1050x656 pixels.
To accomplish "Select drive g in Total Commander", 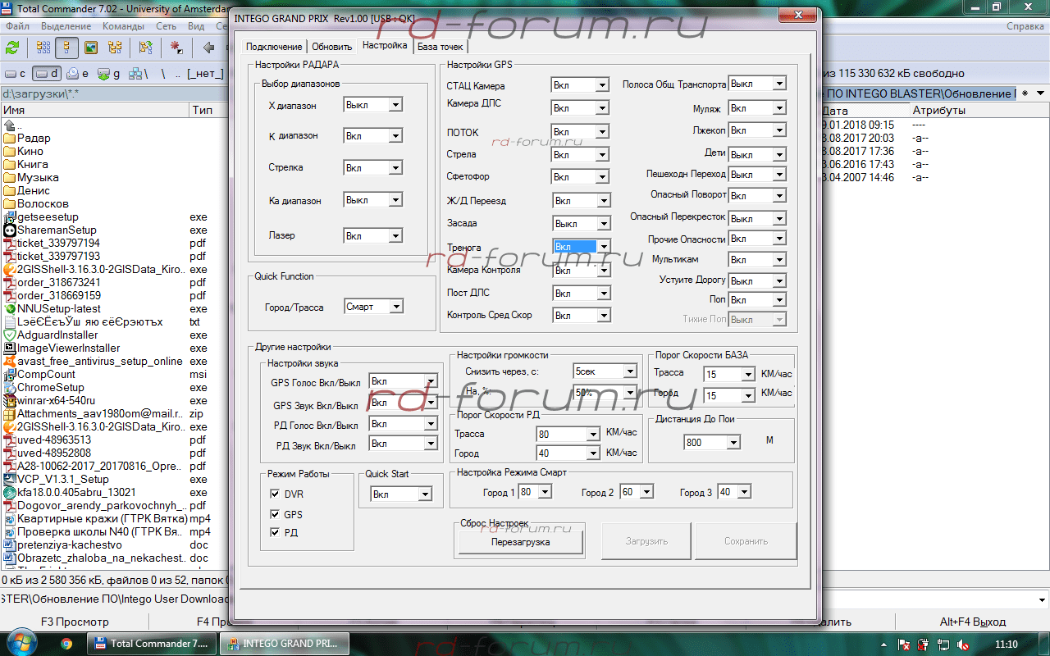I will point(109,74).
